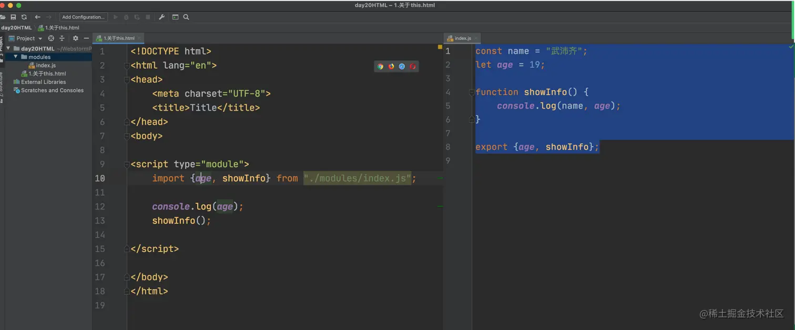The width and height of the screenshot is (795, 330).
Task: Click the showInfo(); call on line 13
Action: (181, 221)
